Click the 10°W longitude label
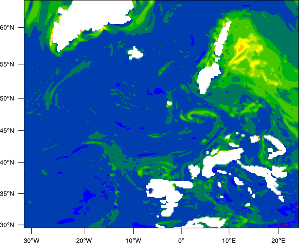The width and height of the screenshot is (299, 243). 133,240
